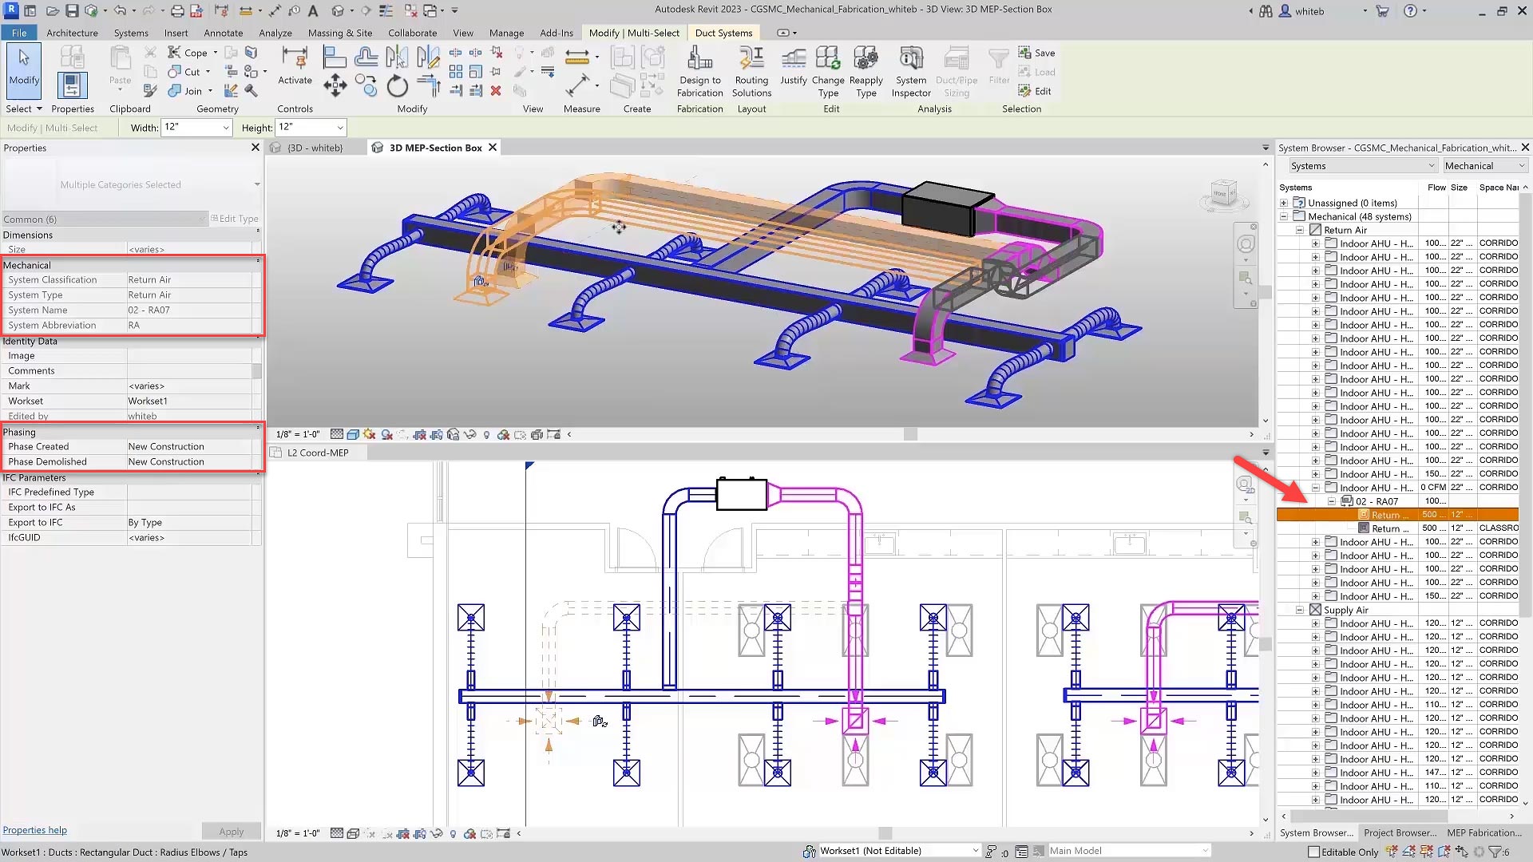Click the Properties help link
Image resolution: width=1533 pixels, height=862 pixels.
coord(35,830)
